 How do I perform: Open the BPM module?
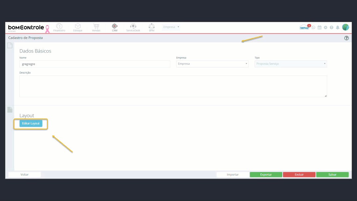pos(151,28)
